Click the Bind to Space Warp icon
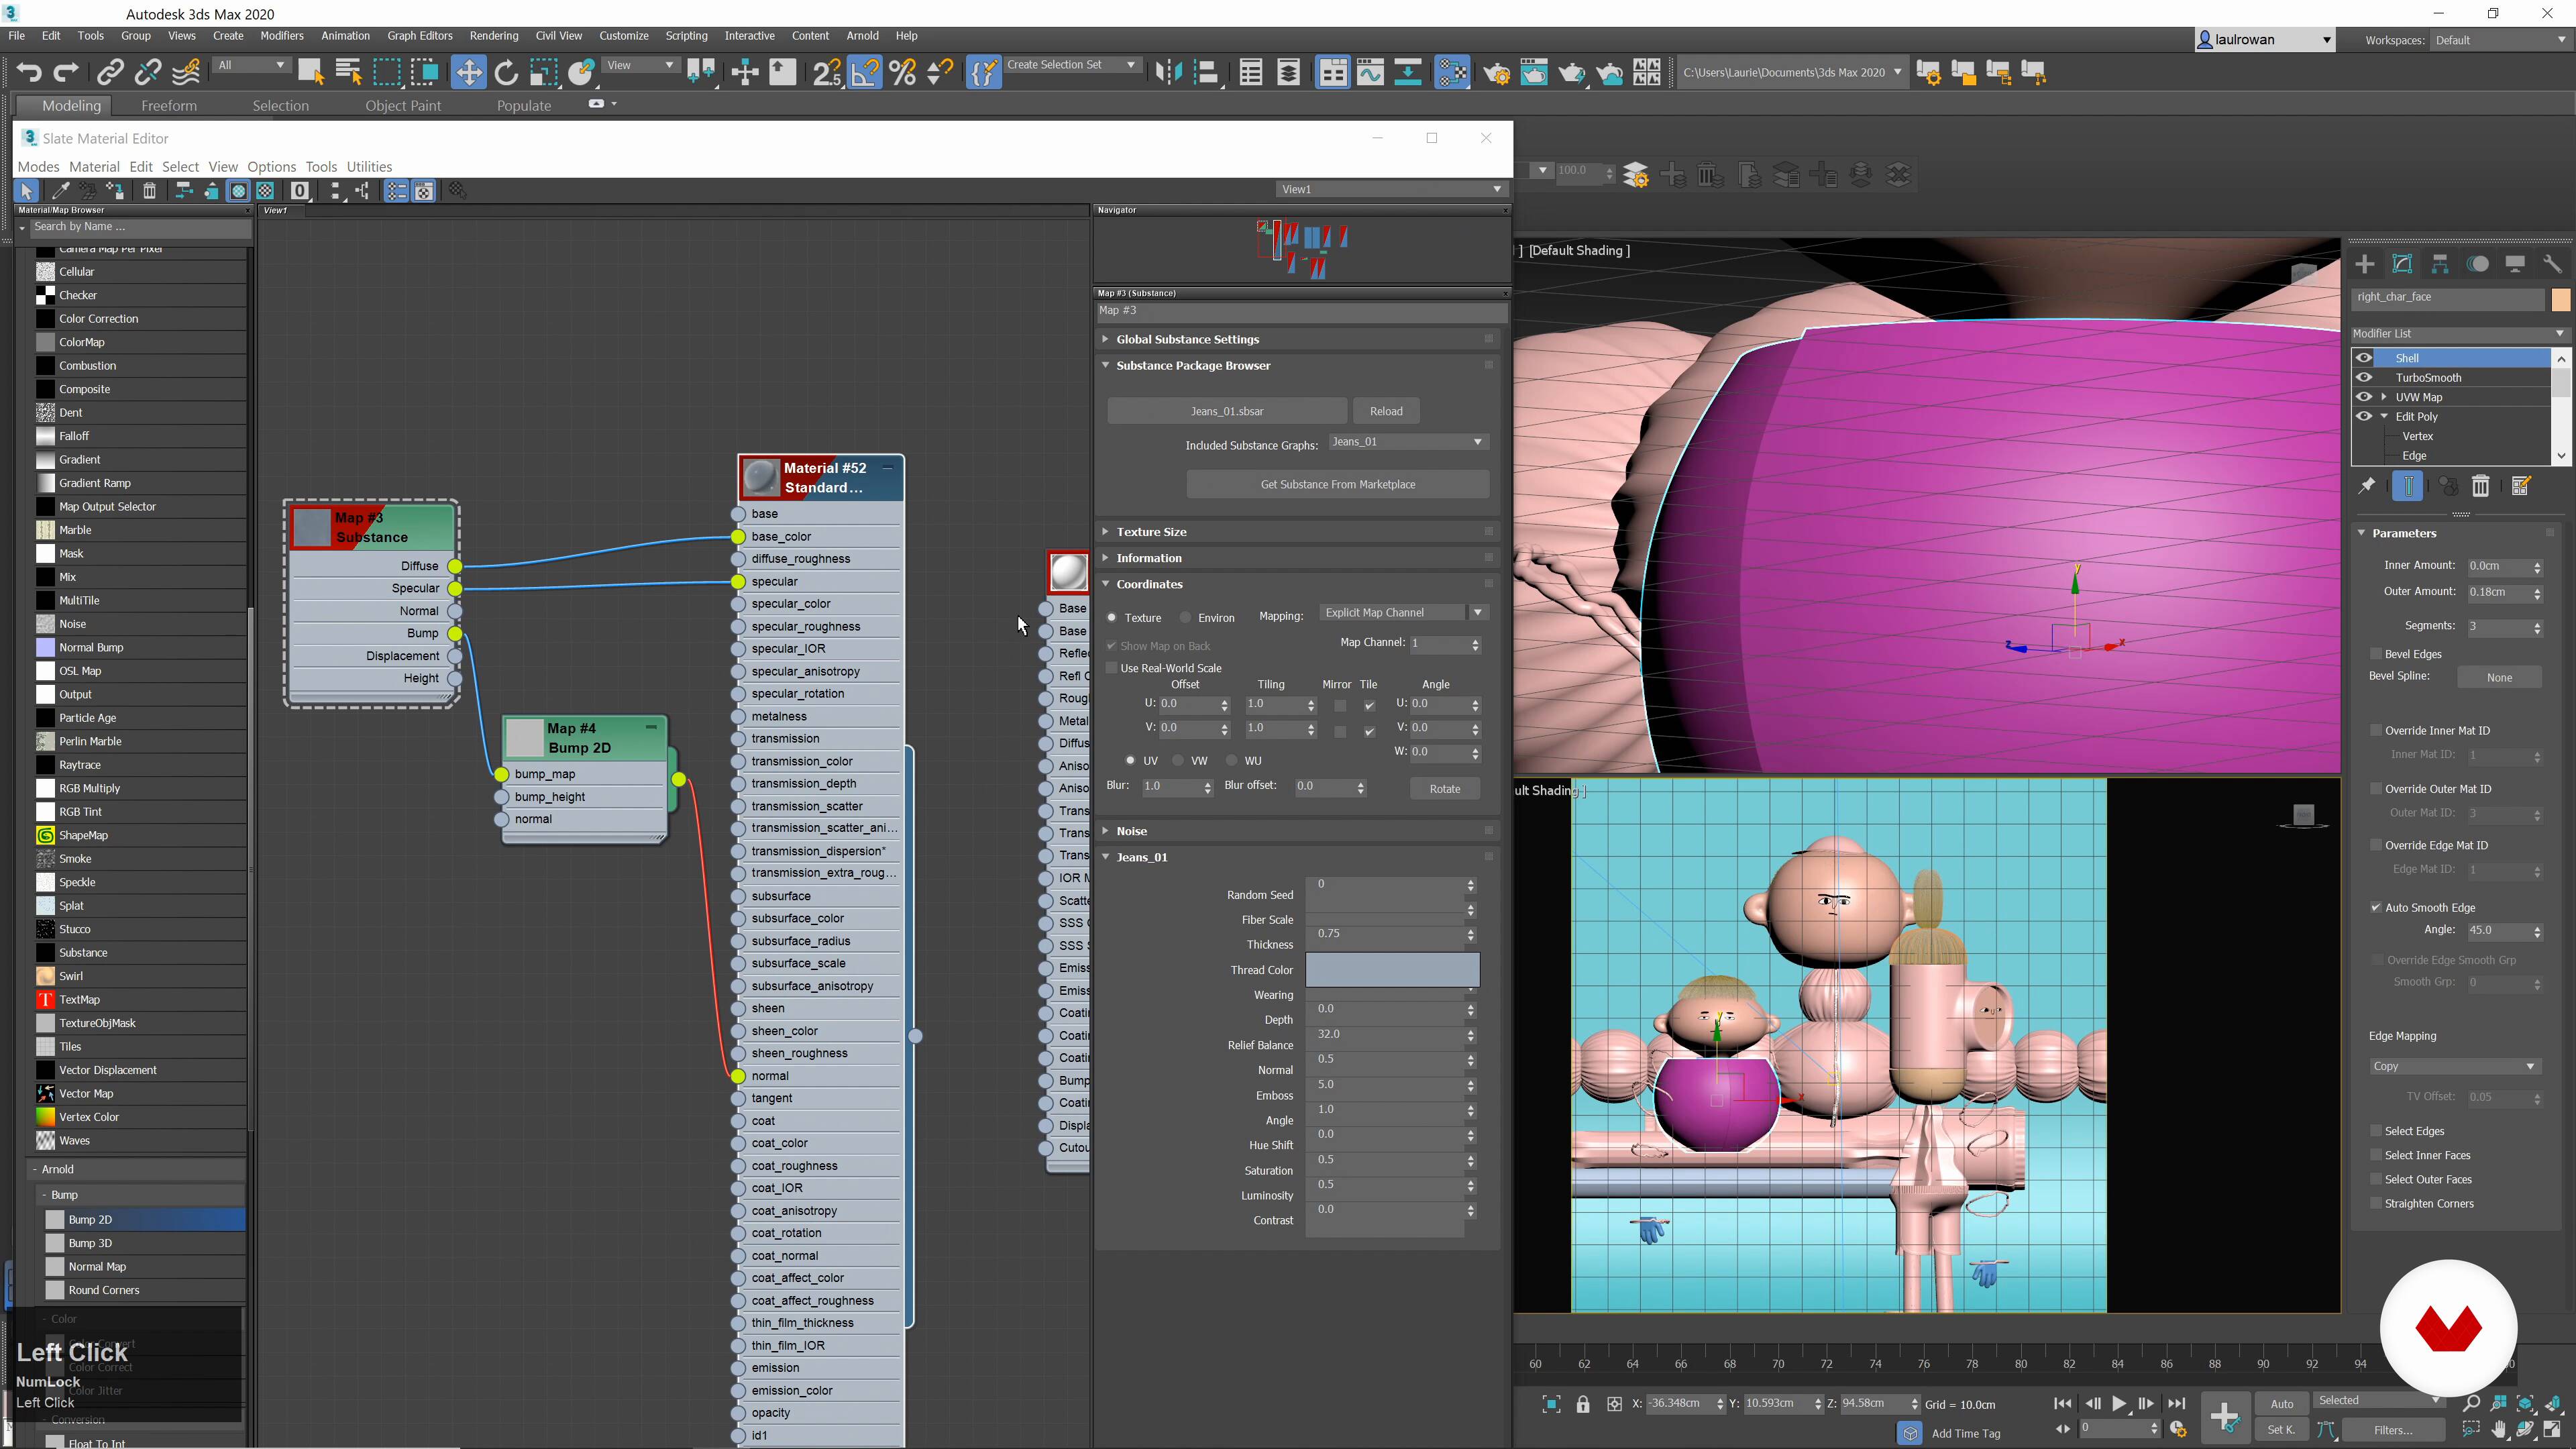This screenshot has width=2576, height=1449. (x=186, y=72)
